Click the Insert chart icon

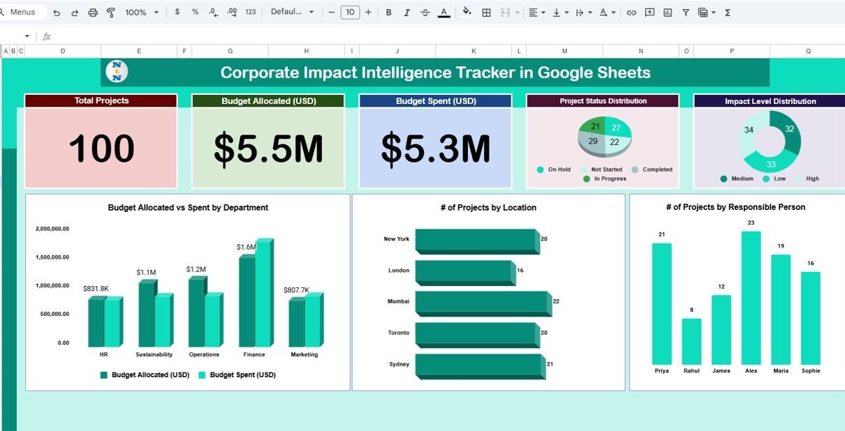(668, 13)
